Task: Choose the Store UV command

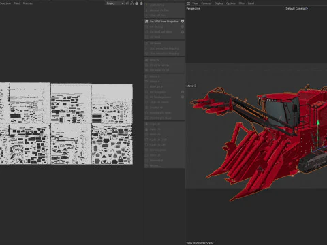Action: 165,155
